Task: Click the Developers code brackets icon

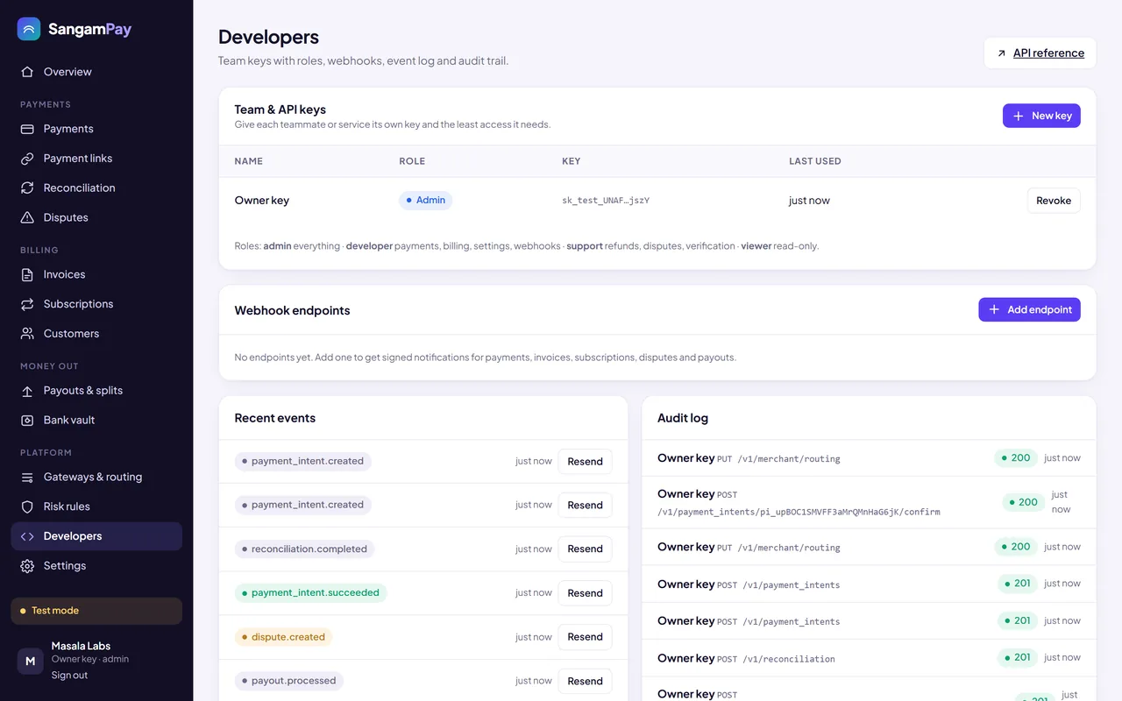Action: coord(27,536)
